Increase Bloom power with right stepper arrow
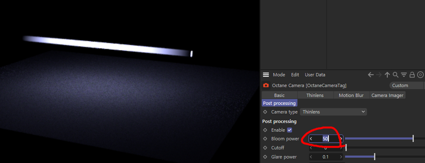 tap(341, 139)
